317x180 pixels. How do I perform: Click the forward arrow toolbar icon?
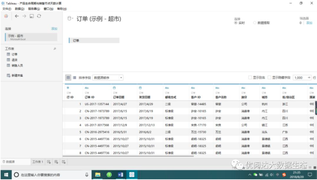tap(24, 16)
